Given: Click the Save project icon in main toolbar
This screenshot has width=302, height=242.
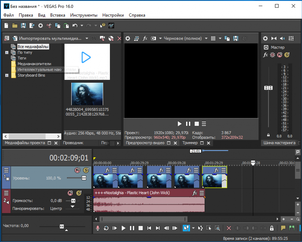Looking at the screenshot, I should coord(23,26).
